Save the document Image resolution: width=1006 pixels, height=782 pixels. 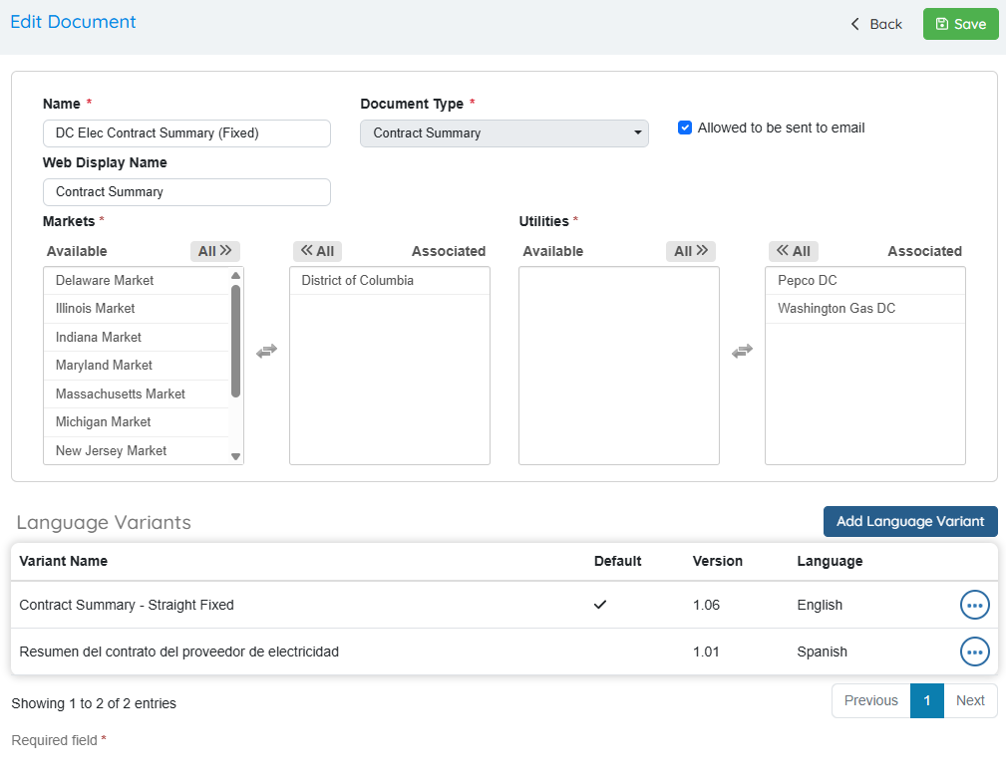point(960,24)
